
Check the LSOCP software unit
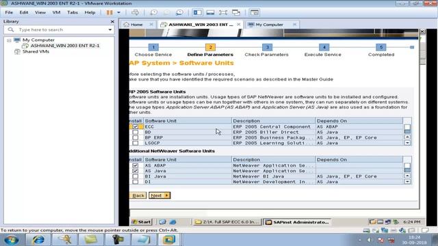click(x=136, y=143)
